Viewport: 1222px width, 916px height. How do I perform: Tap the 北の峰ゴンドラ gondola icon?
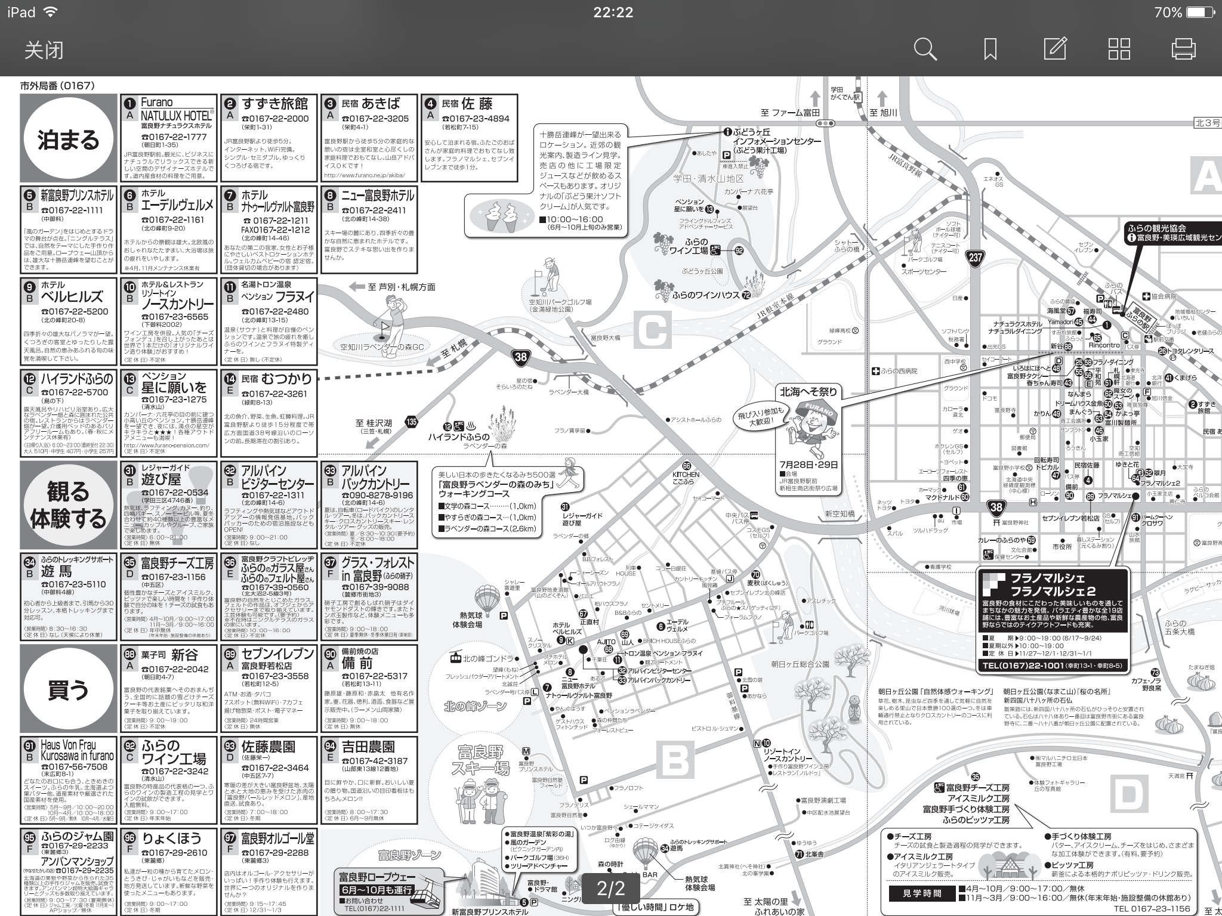(x=456, y=658)
